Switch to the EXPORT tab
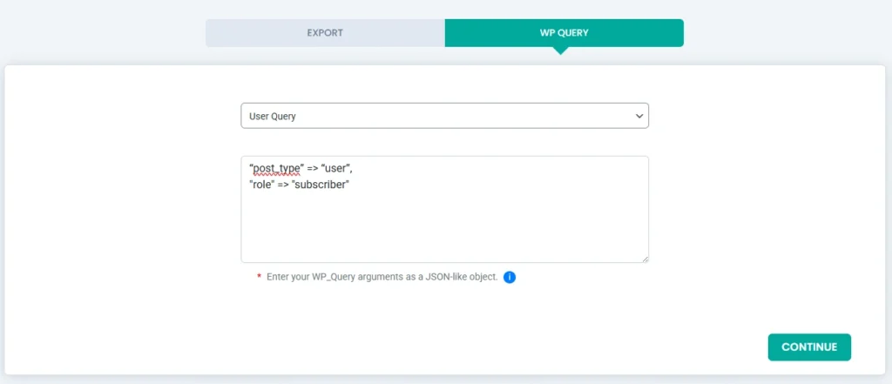Screen dimensions: 892x384 tap(325, 33)
